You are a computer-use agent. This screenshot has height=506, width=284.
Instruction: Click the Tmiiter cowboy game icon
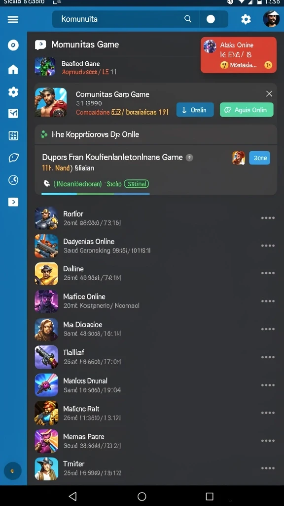point(46,468)
